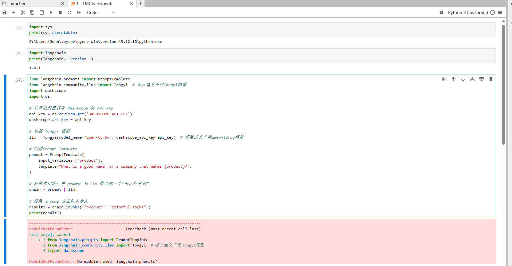
Task: Move the active cell up
Action: coord(454,79)
